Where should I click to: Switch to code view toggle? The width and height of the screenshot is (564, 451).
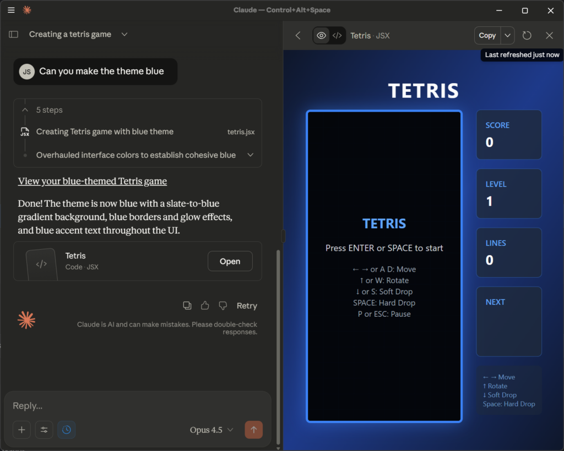337,35
